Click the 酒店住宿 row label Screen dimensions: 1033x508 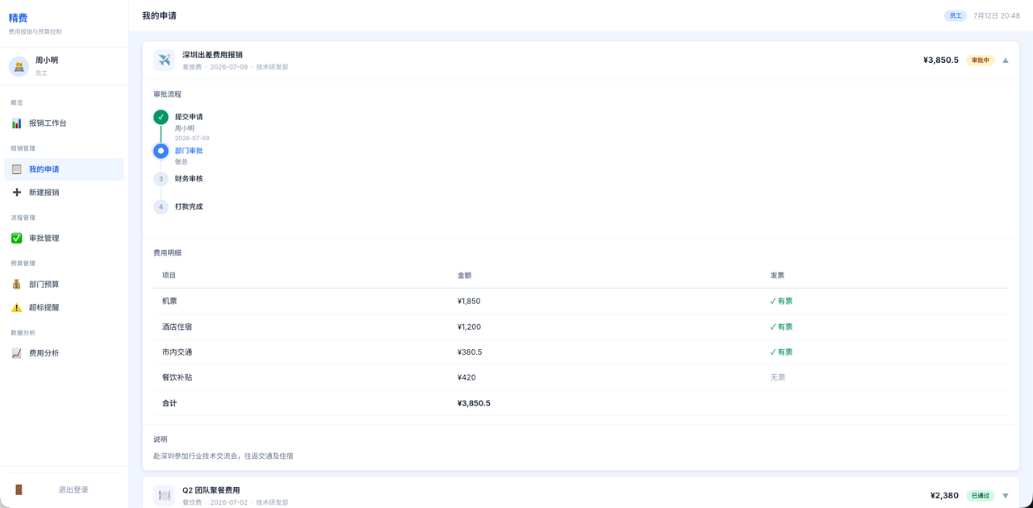coord(178,327)
